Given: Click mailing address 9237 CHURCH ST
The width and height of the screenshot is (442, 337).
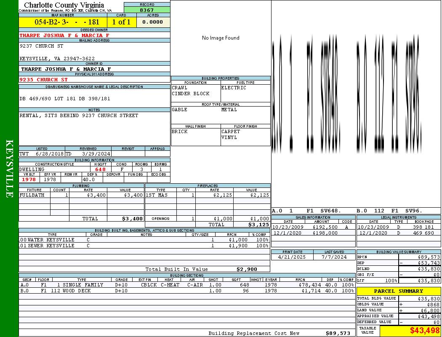Looking at the screenshot, I should (x=41, y=46).
